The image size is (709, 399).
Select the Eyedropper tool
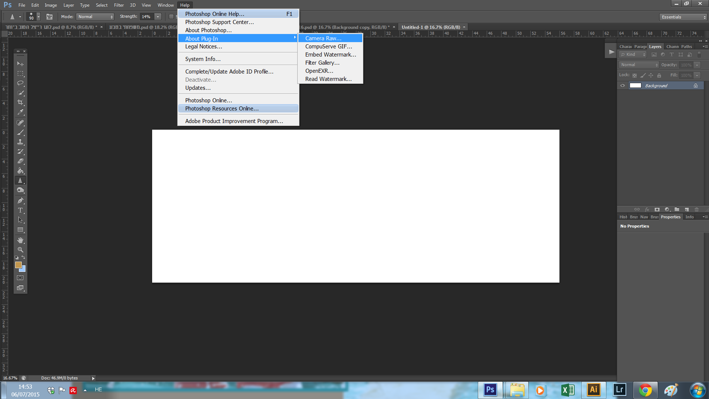click(20, 112)
